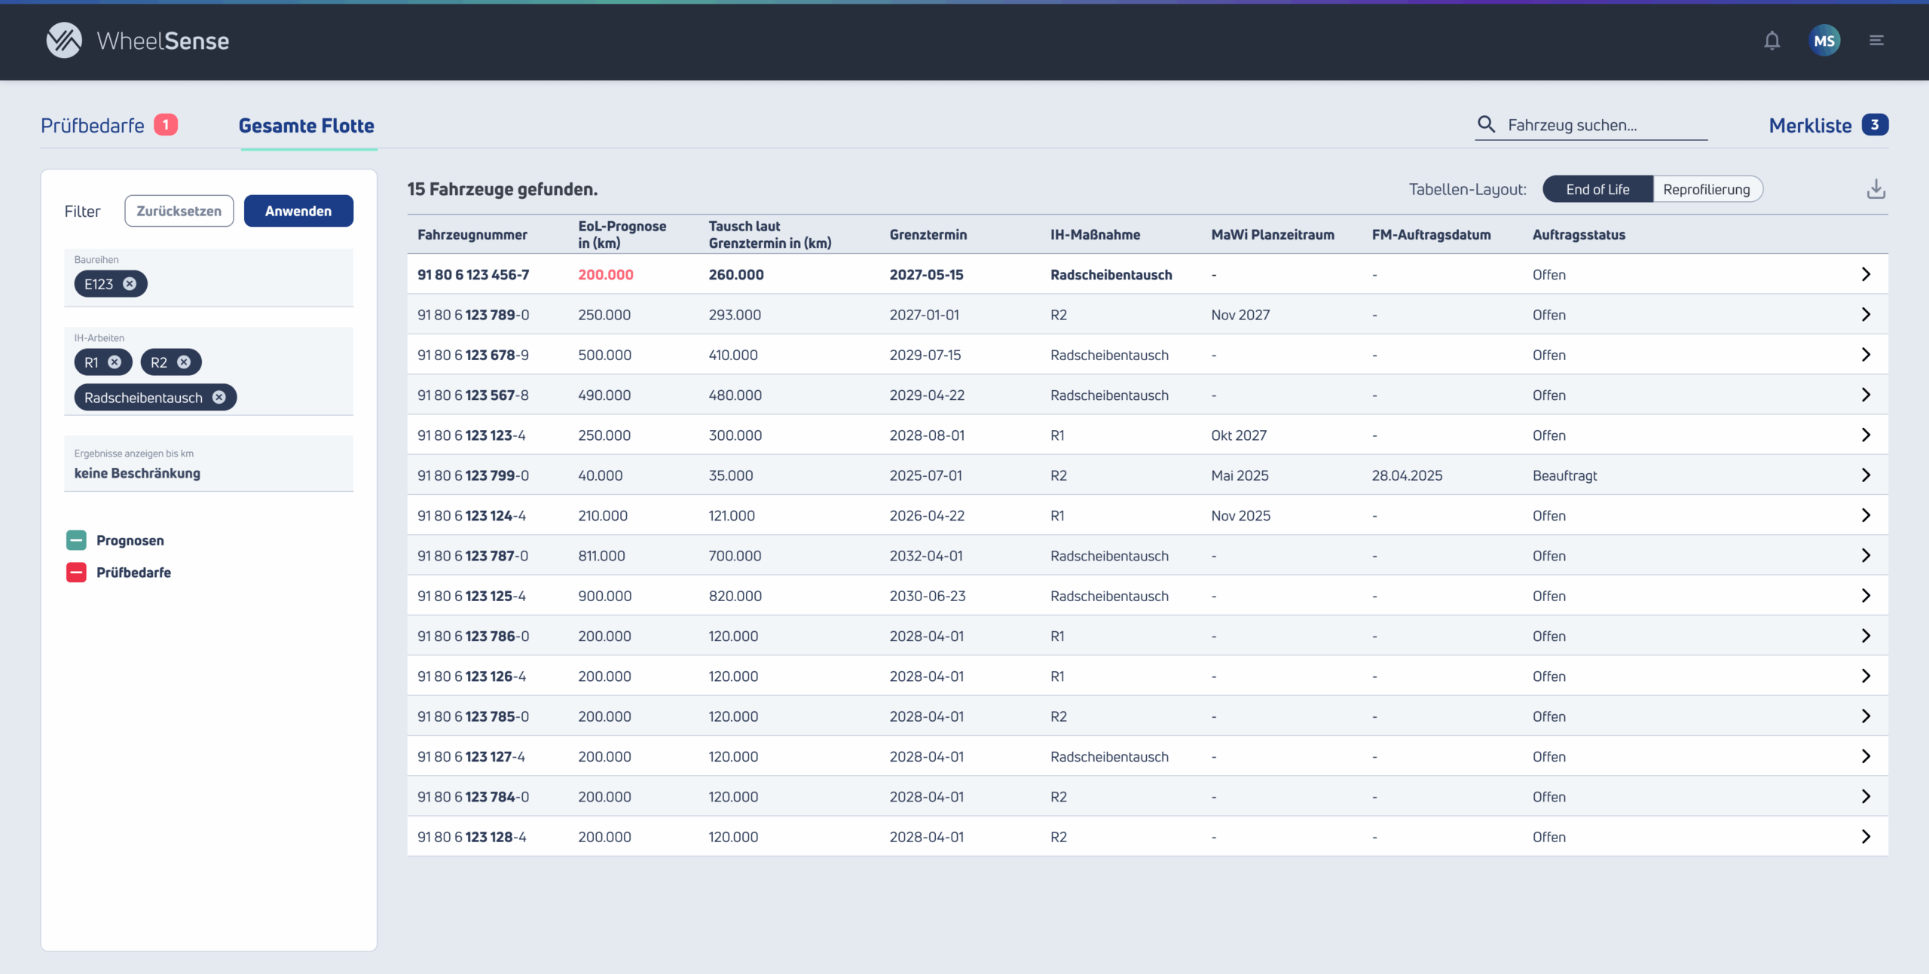Viewport: 1929px width, 974px height.
Task: Click the WheelSense logo
Action: click(x=138, y=41)
